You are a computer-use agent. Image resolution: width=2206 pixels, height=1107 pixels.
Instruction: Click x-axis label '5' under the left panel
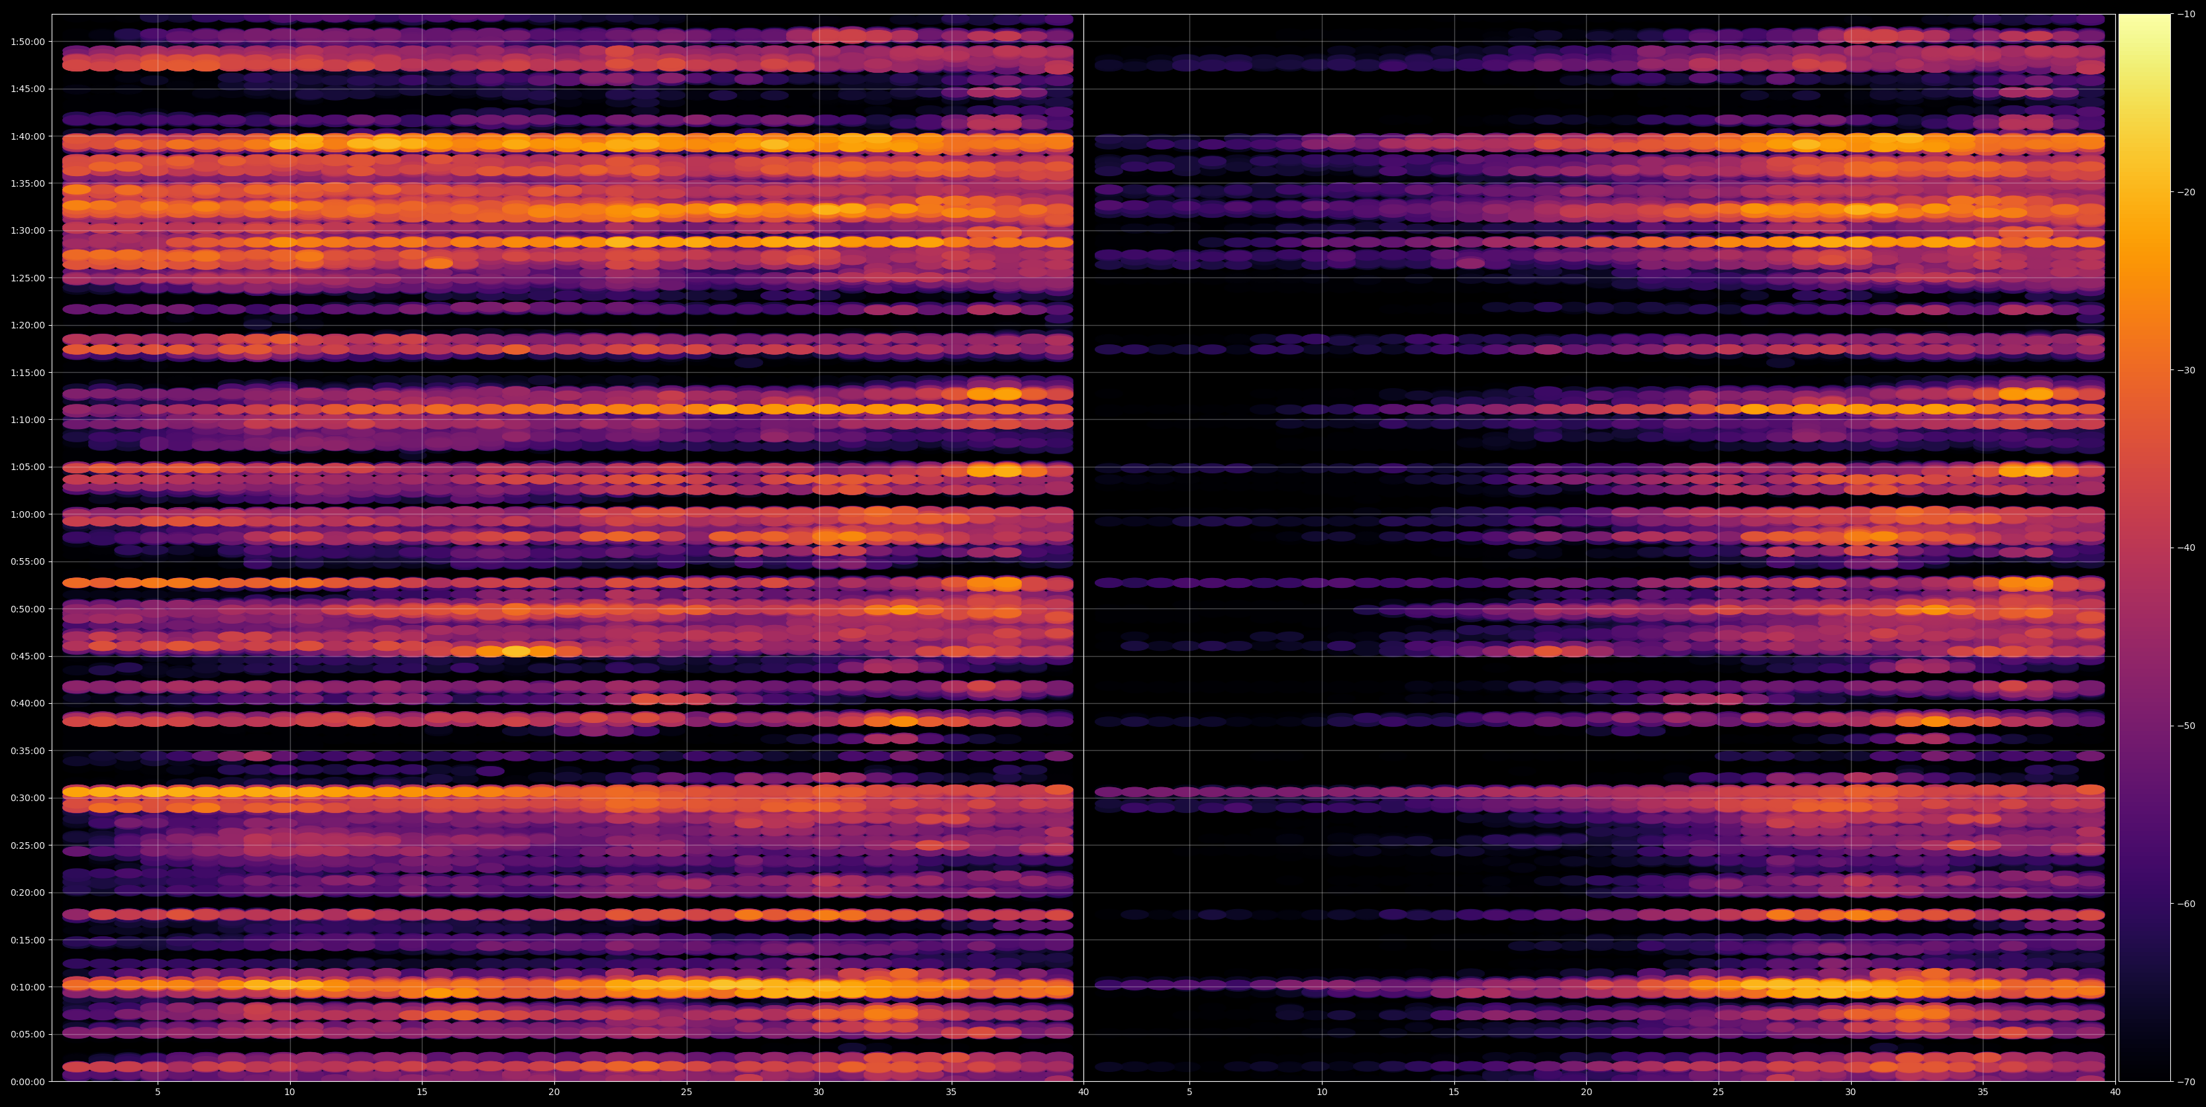click(x=158, y=1092)
